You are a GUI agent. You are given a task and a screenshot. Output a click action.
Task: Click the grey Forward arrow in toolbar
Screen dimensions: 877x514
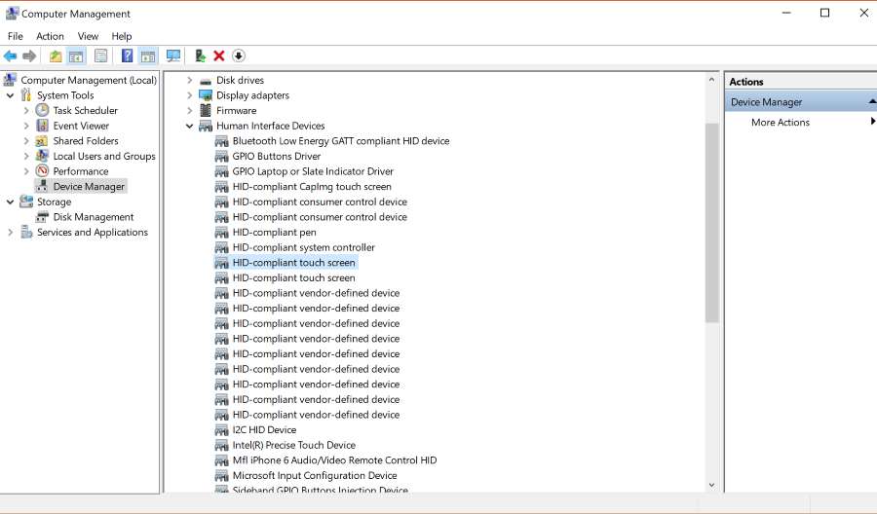coord(29,55)
